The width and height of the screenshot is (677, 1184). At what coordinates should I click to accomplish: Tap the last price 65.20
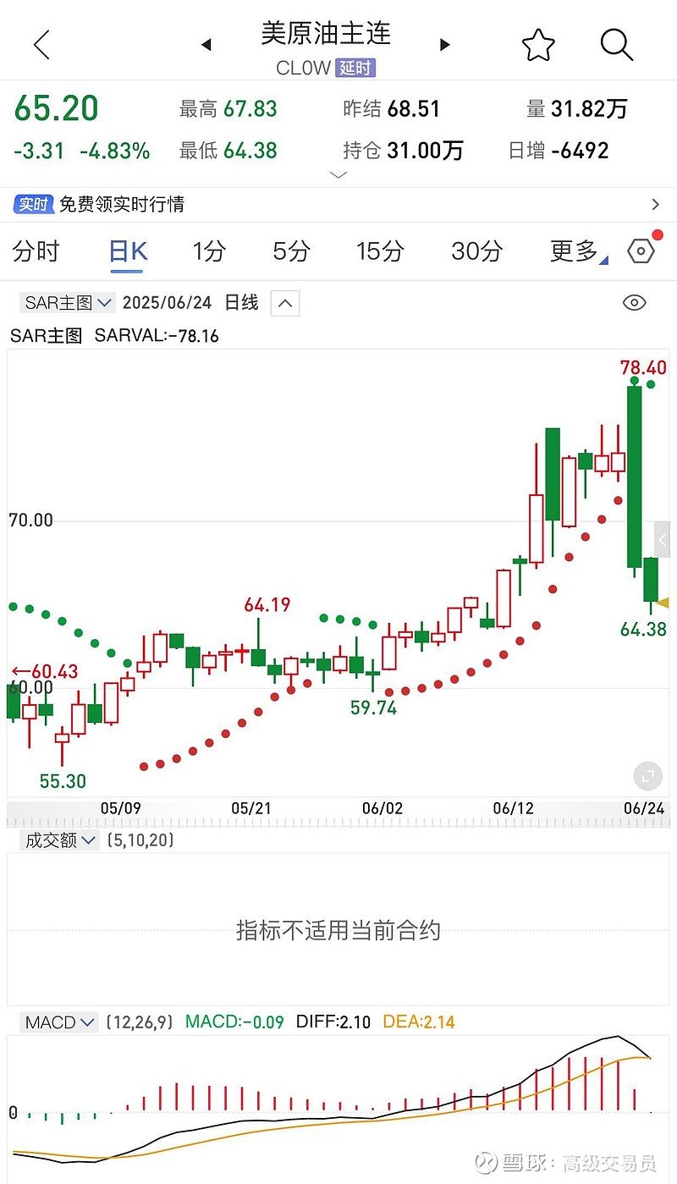click(56, 109)
